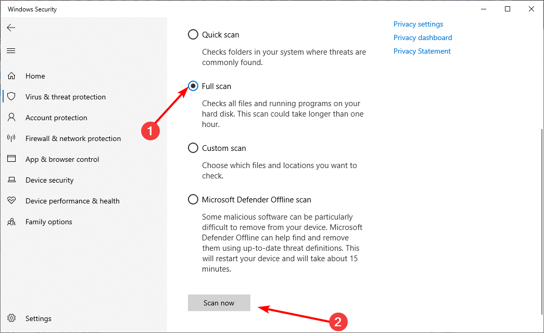Click the Firewall & network protection antenna icon

pos(11,138)
